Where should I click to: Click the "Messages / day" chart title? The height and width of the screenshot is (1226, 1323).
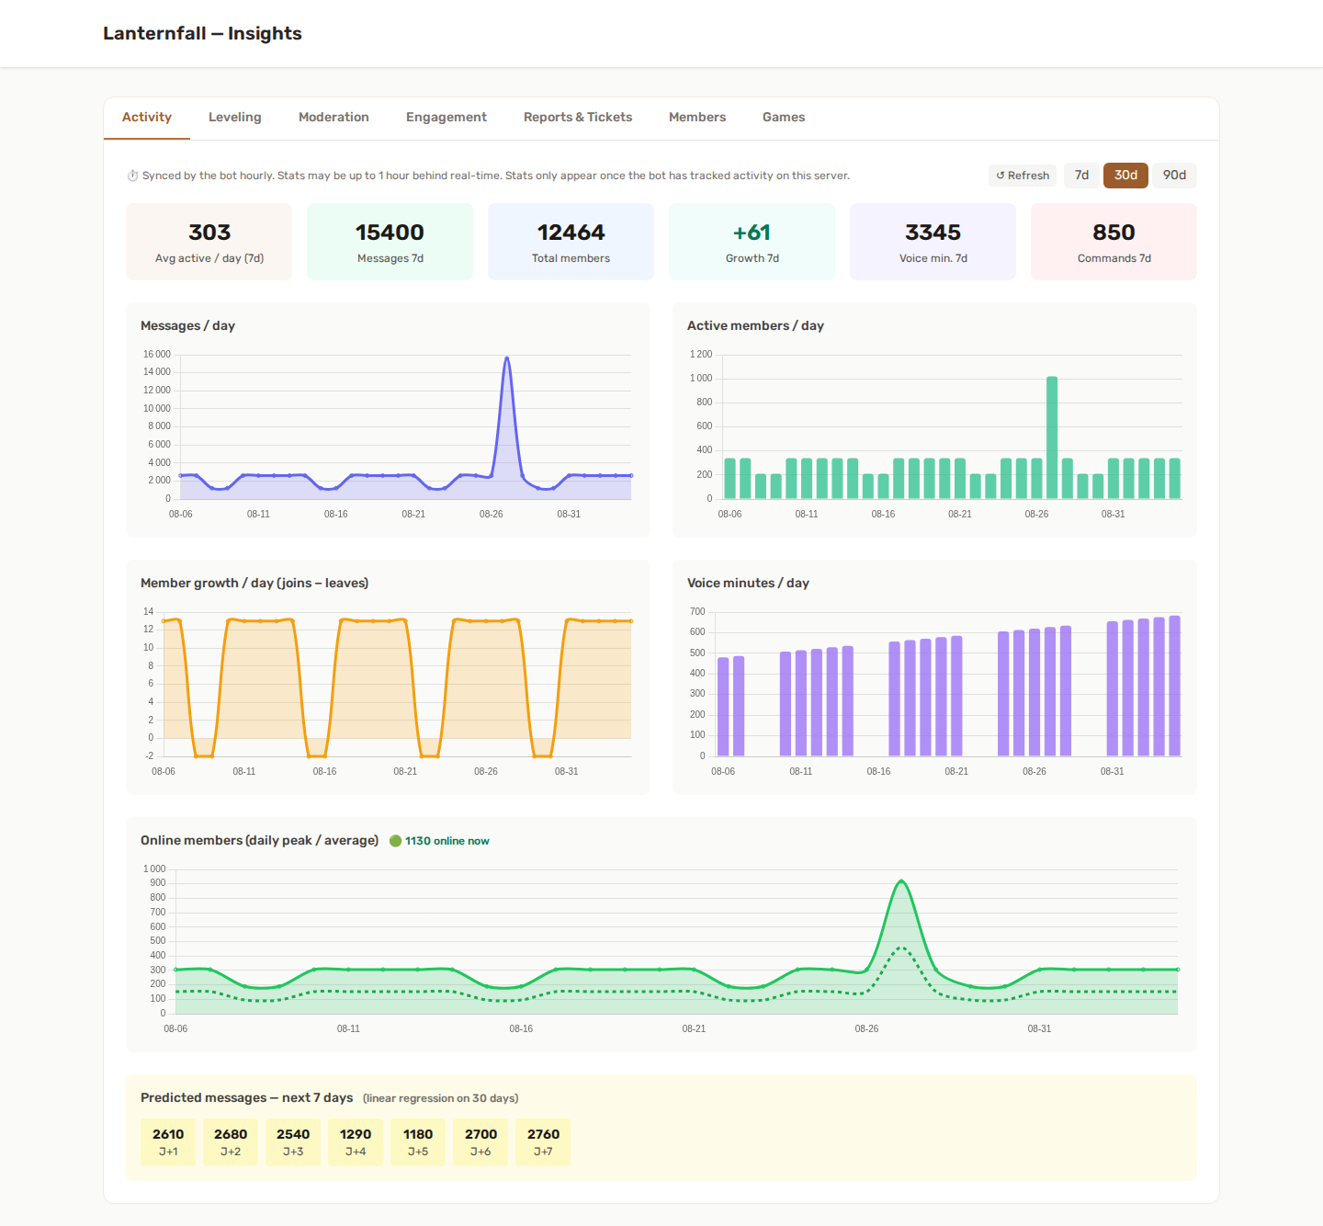[187, 326]
